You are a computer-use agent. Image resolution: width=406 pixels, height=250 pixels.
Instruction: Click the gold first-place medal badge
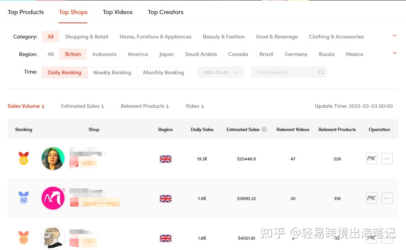pos(23,159)
